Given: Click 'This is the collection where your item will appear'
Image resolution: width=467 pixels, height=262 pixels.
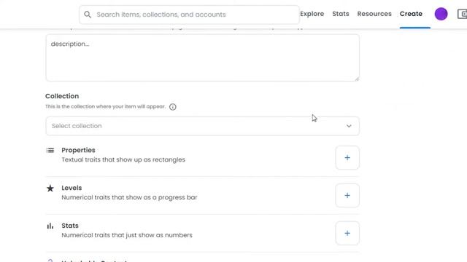Looking at the screenshot, I should (105, 106).
